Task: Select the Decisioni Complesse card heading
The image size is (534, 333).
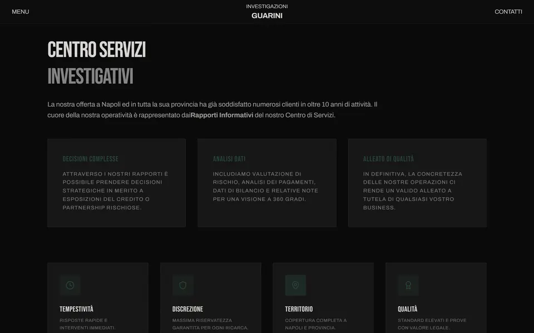Action: (91, 159)
